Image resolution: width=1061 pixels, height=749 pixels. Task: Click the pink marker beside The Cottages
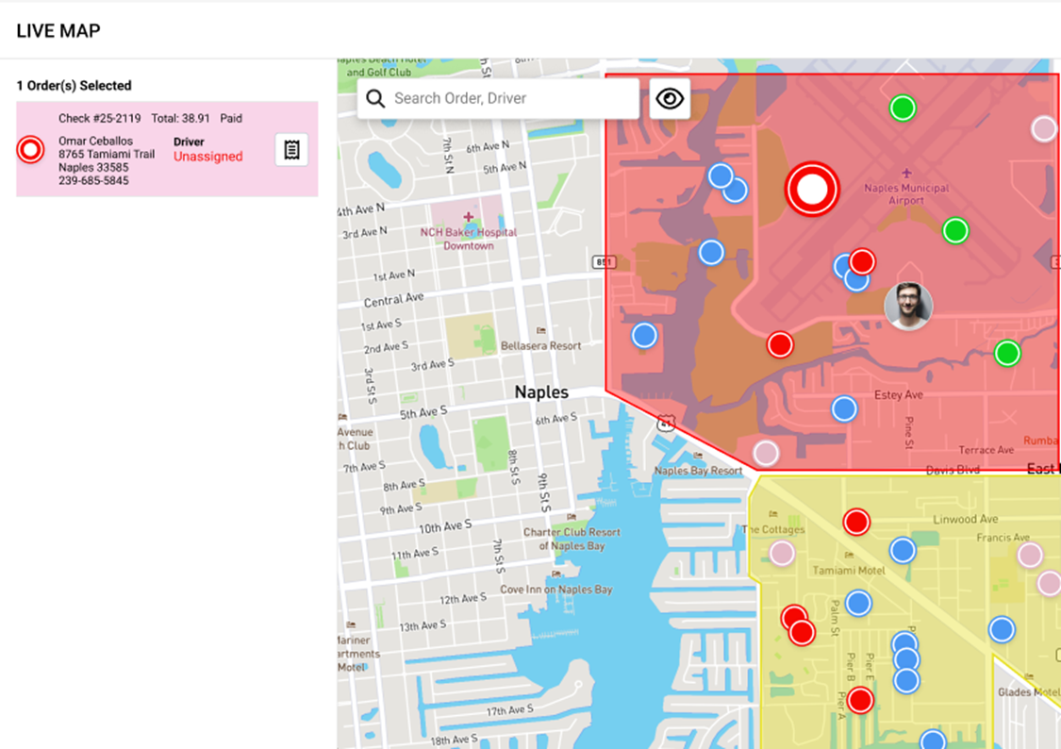pyautogui.click(x=782, y=552)
